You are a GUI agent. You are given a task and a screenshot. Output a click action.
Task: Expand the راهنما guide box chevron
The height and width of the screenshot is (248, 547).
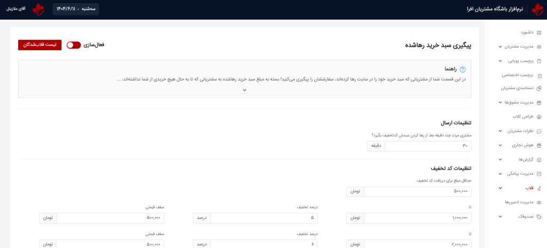(x=245, y=90)
